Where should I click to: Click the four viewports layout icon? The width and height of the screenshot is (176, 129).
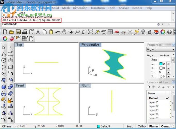coord(110,32)
